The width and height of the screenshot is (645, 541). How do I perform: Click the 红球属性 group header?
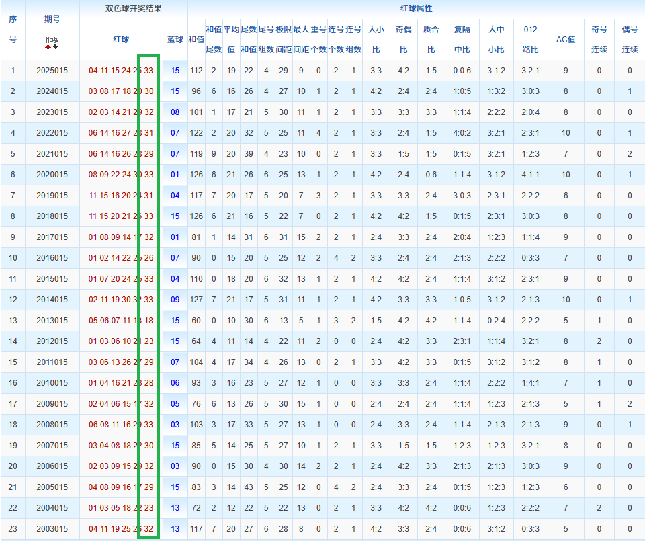click(416, 9)
